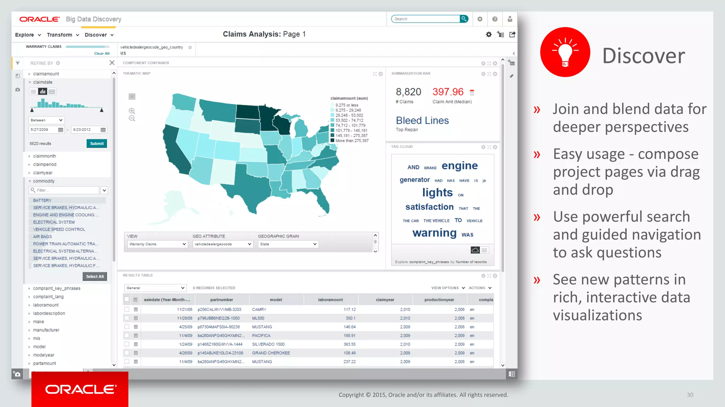Click add snapshot camera icon at bottom left

tap(17, 374)
